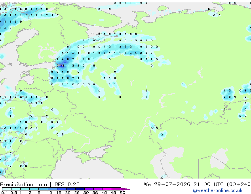251x194 pixels.
Task: Click the legend label '10'
Action: [x=49, y=192]
